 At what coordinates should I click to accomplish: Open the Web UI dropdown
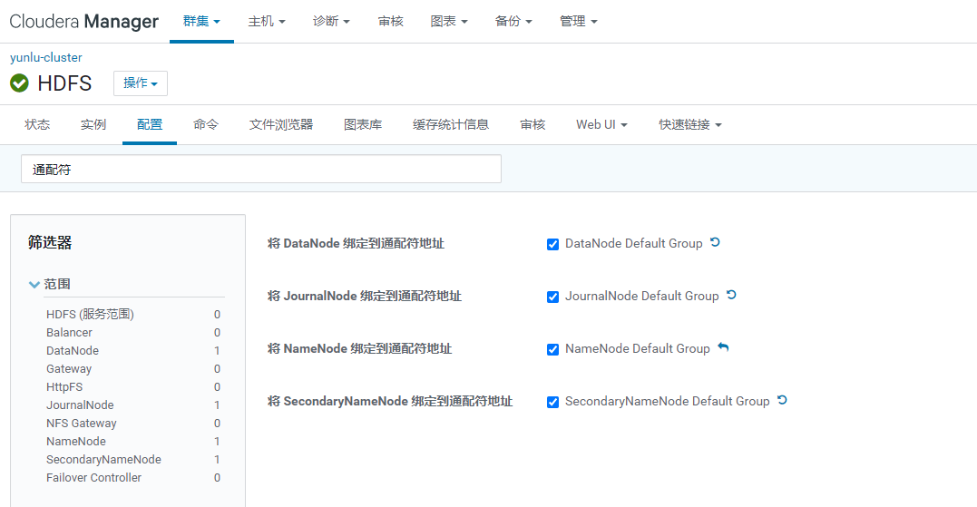tap(601, 124)
